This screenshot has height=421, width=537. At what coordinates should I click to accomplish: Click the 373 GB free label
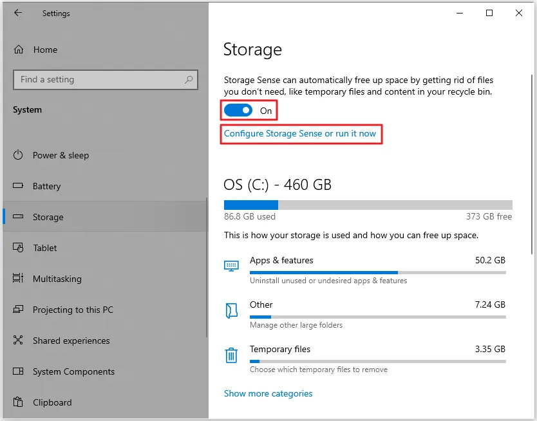click(x=489, y=216)
